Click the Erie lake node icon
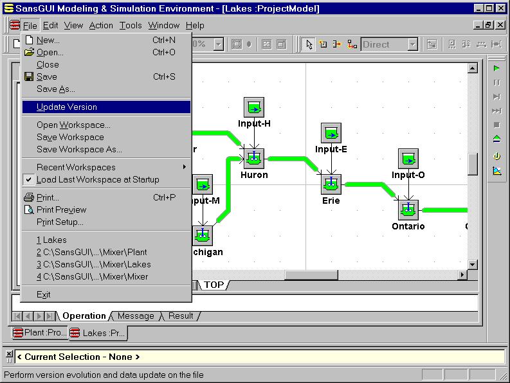The width and height of the screenshot is (510, 383). click(331, 184)
